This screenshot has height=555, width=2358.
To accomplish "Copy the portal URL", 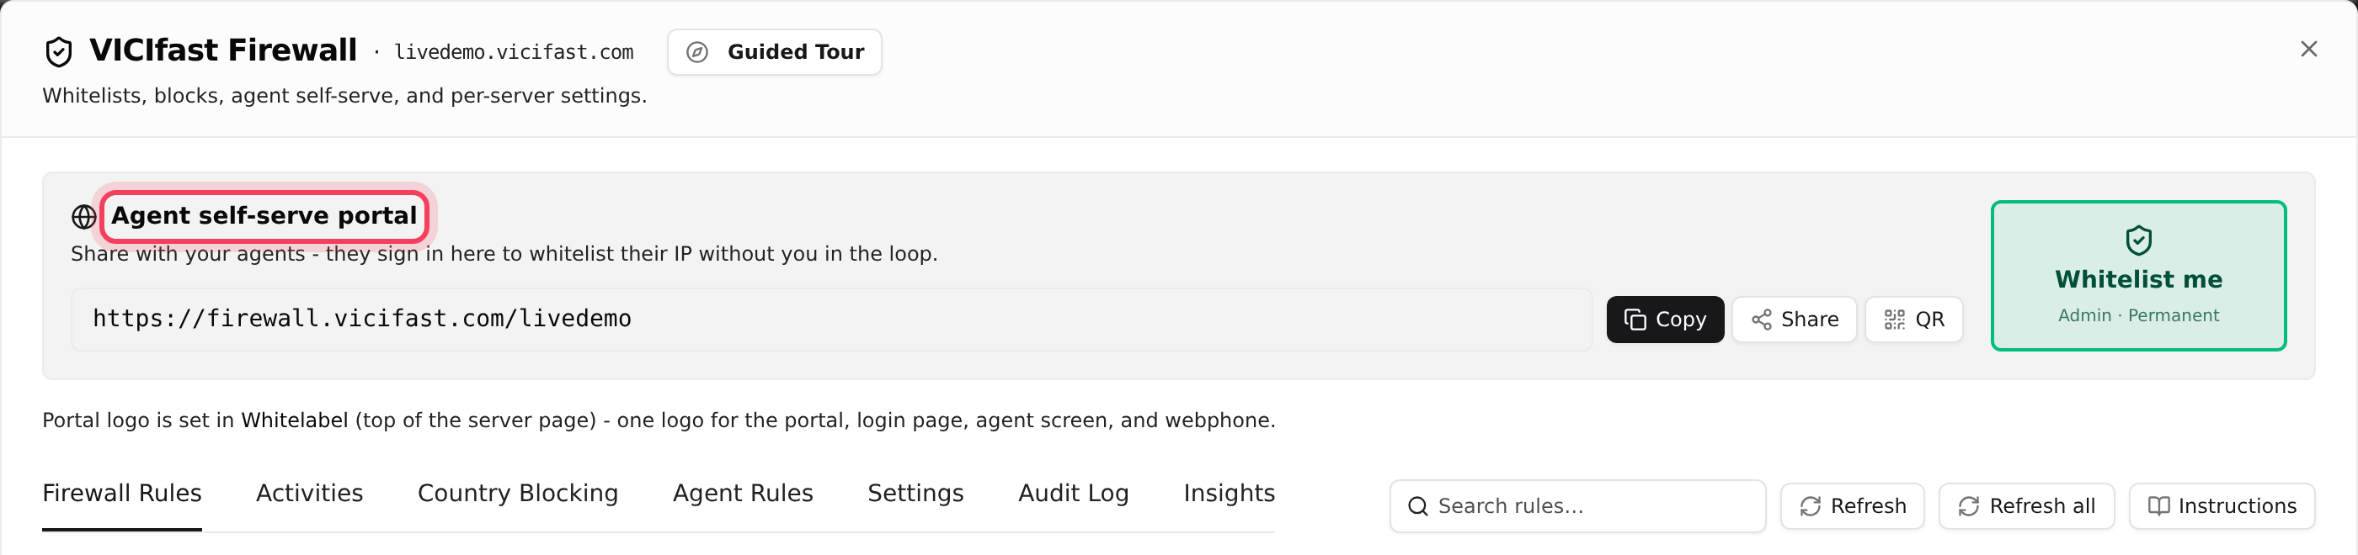I will point(1665,319).
